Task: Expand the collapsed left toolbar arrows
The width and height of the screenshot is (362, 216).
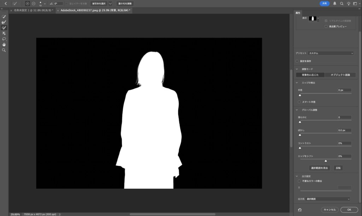Action: (x=2, y=9)
